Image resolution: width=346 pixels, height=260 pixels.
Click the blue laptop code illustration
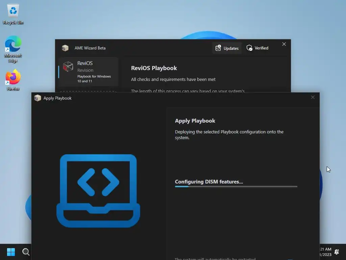pos(98,191)
